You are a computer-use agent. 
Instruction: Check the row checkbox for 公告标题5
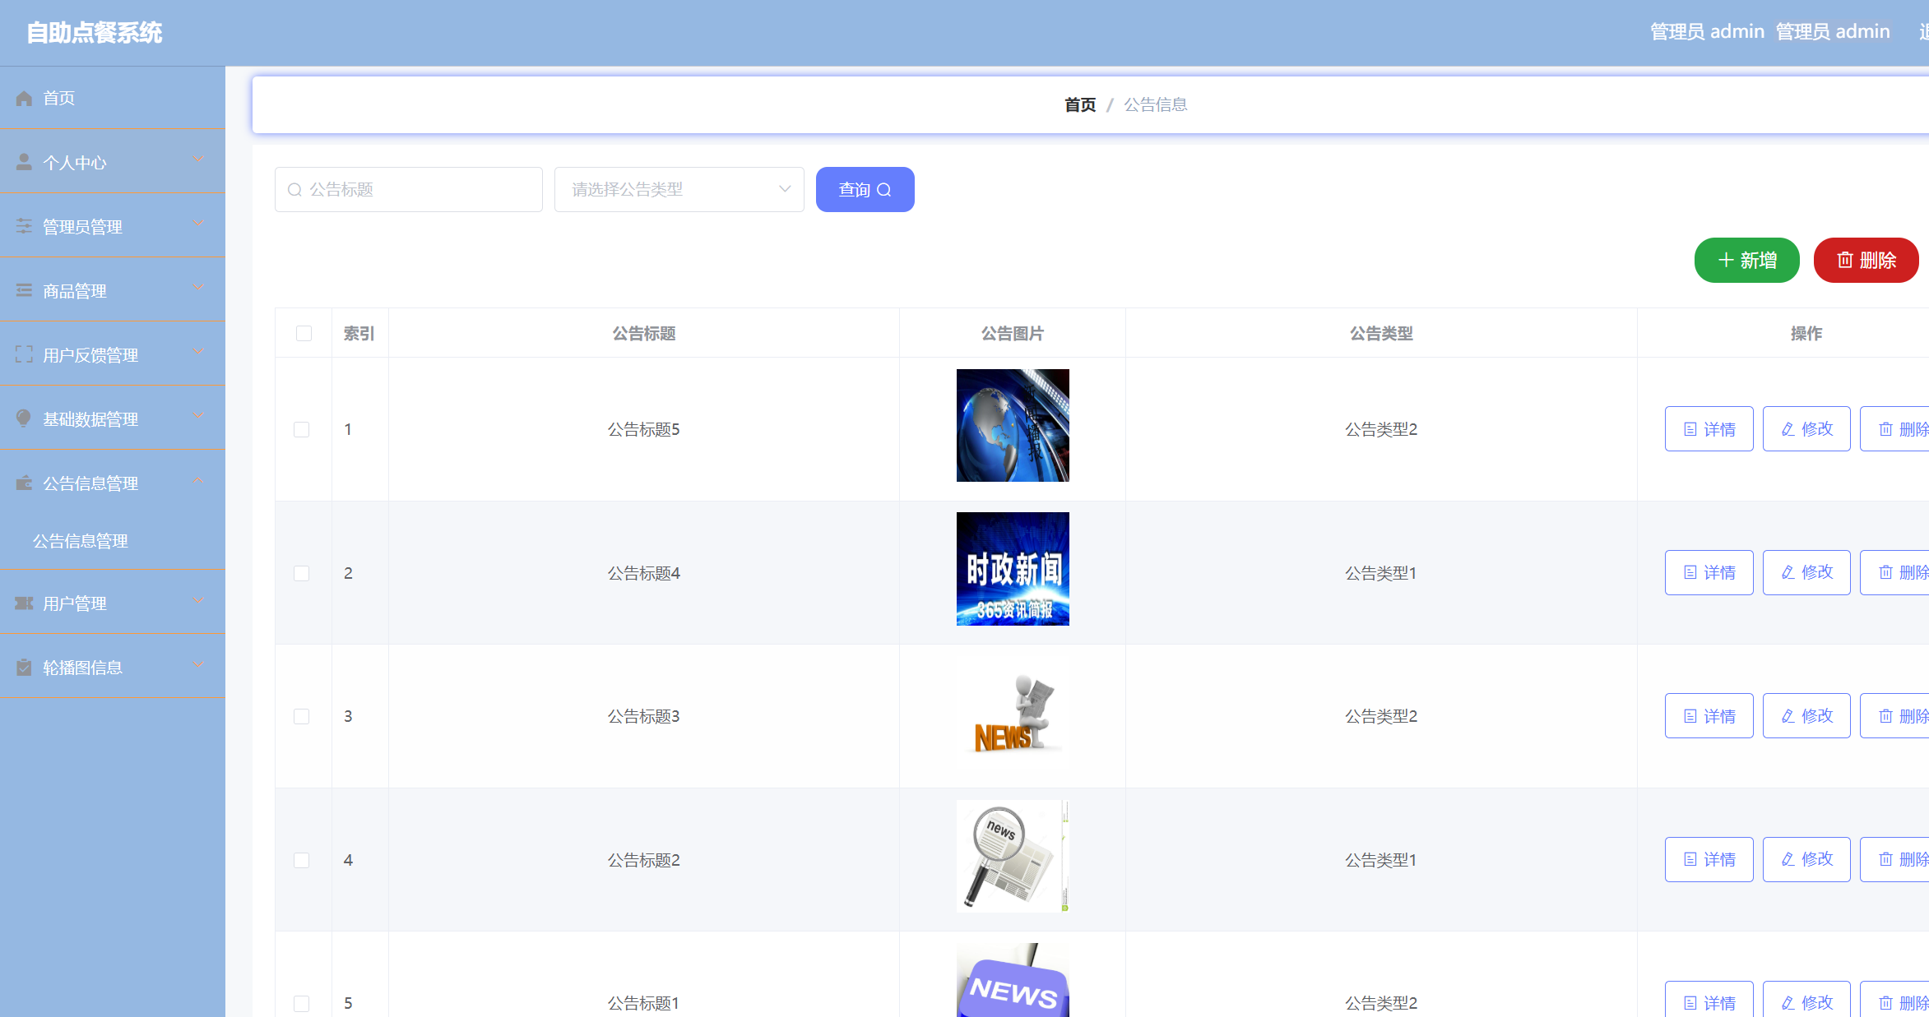coord(303,428)
